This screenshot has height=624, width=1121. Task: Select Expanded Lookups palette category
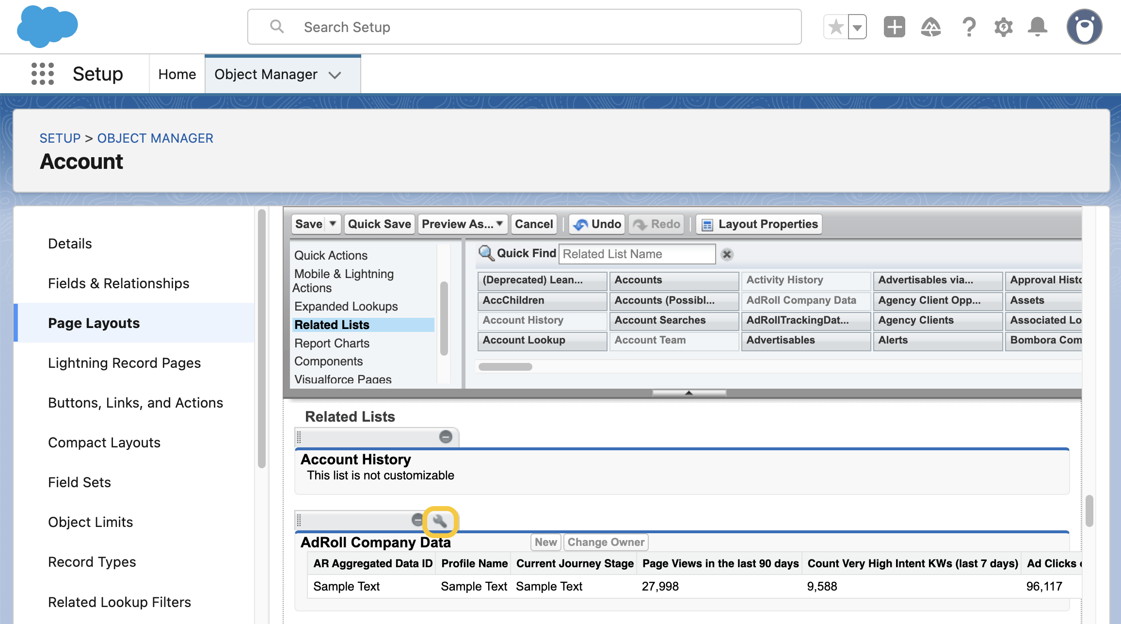pos(346,307)
